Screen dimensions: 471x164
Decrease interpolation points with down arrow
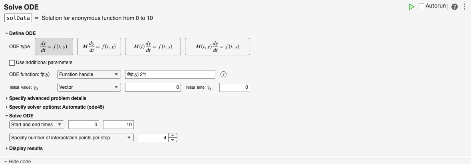[x=173, y=140]
